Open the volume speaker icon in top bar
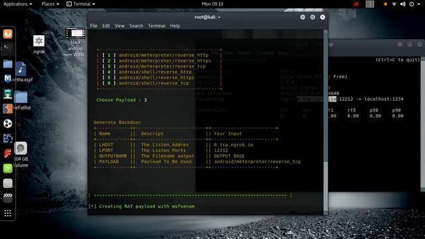This screenshot has width=425, height=239. pyautogui.click(x=403, y=4)
